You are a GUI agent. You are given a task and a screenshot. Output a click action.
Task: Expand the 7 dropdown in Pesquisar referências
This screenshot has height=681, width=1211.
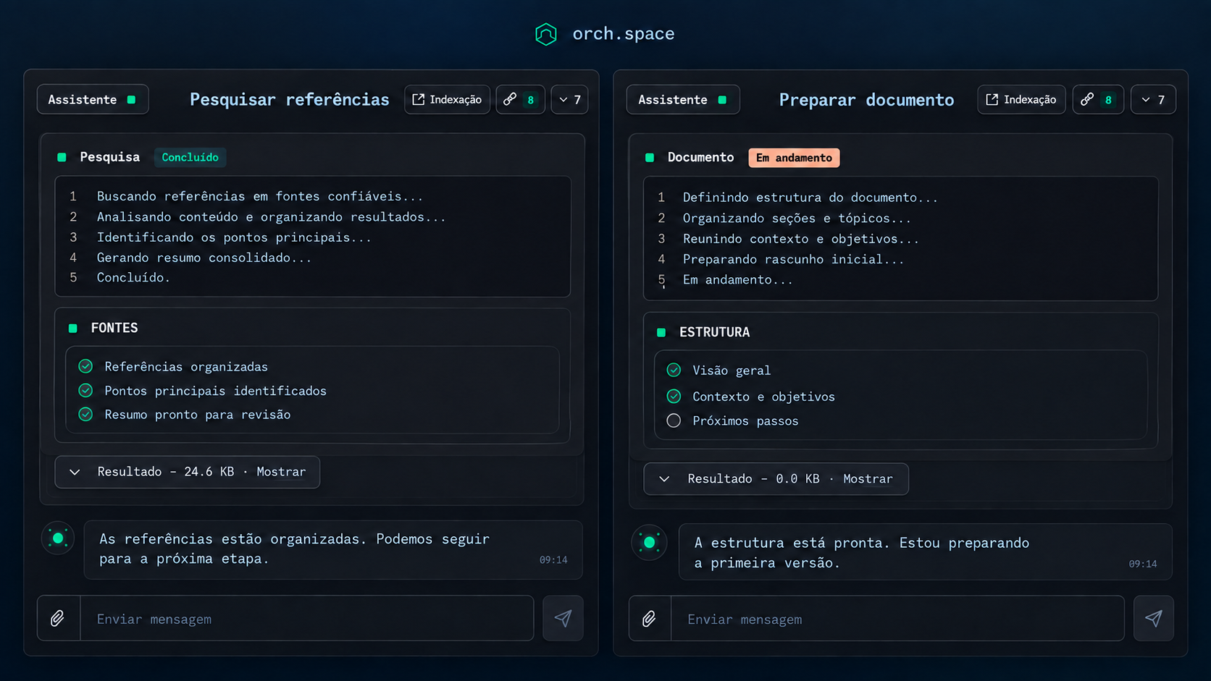(x=569, y=99)
